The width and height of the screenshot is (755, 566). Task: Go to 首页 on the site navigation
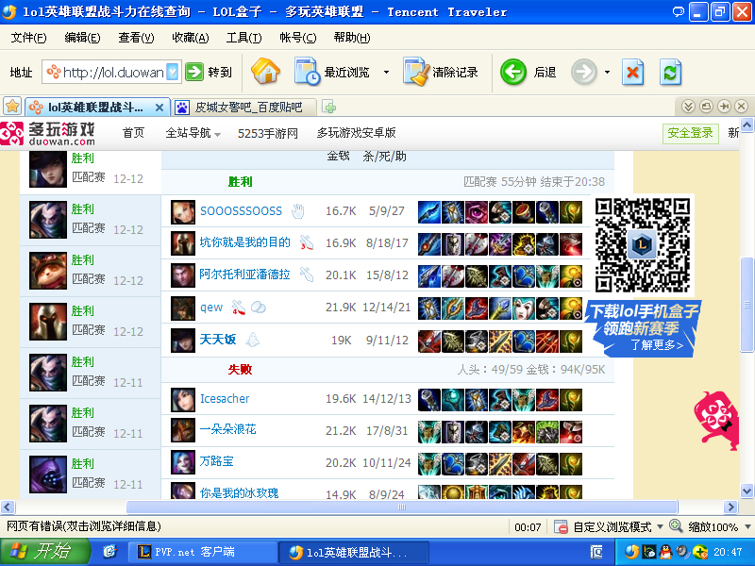133,133
